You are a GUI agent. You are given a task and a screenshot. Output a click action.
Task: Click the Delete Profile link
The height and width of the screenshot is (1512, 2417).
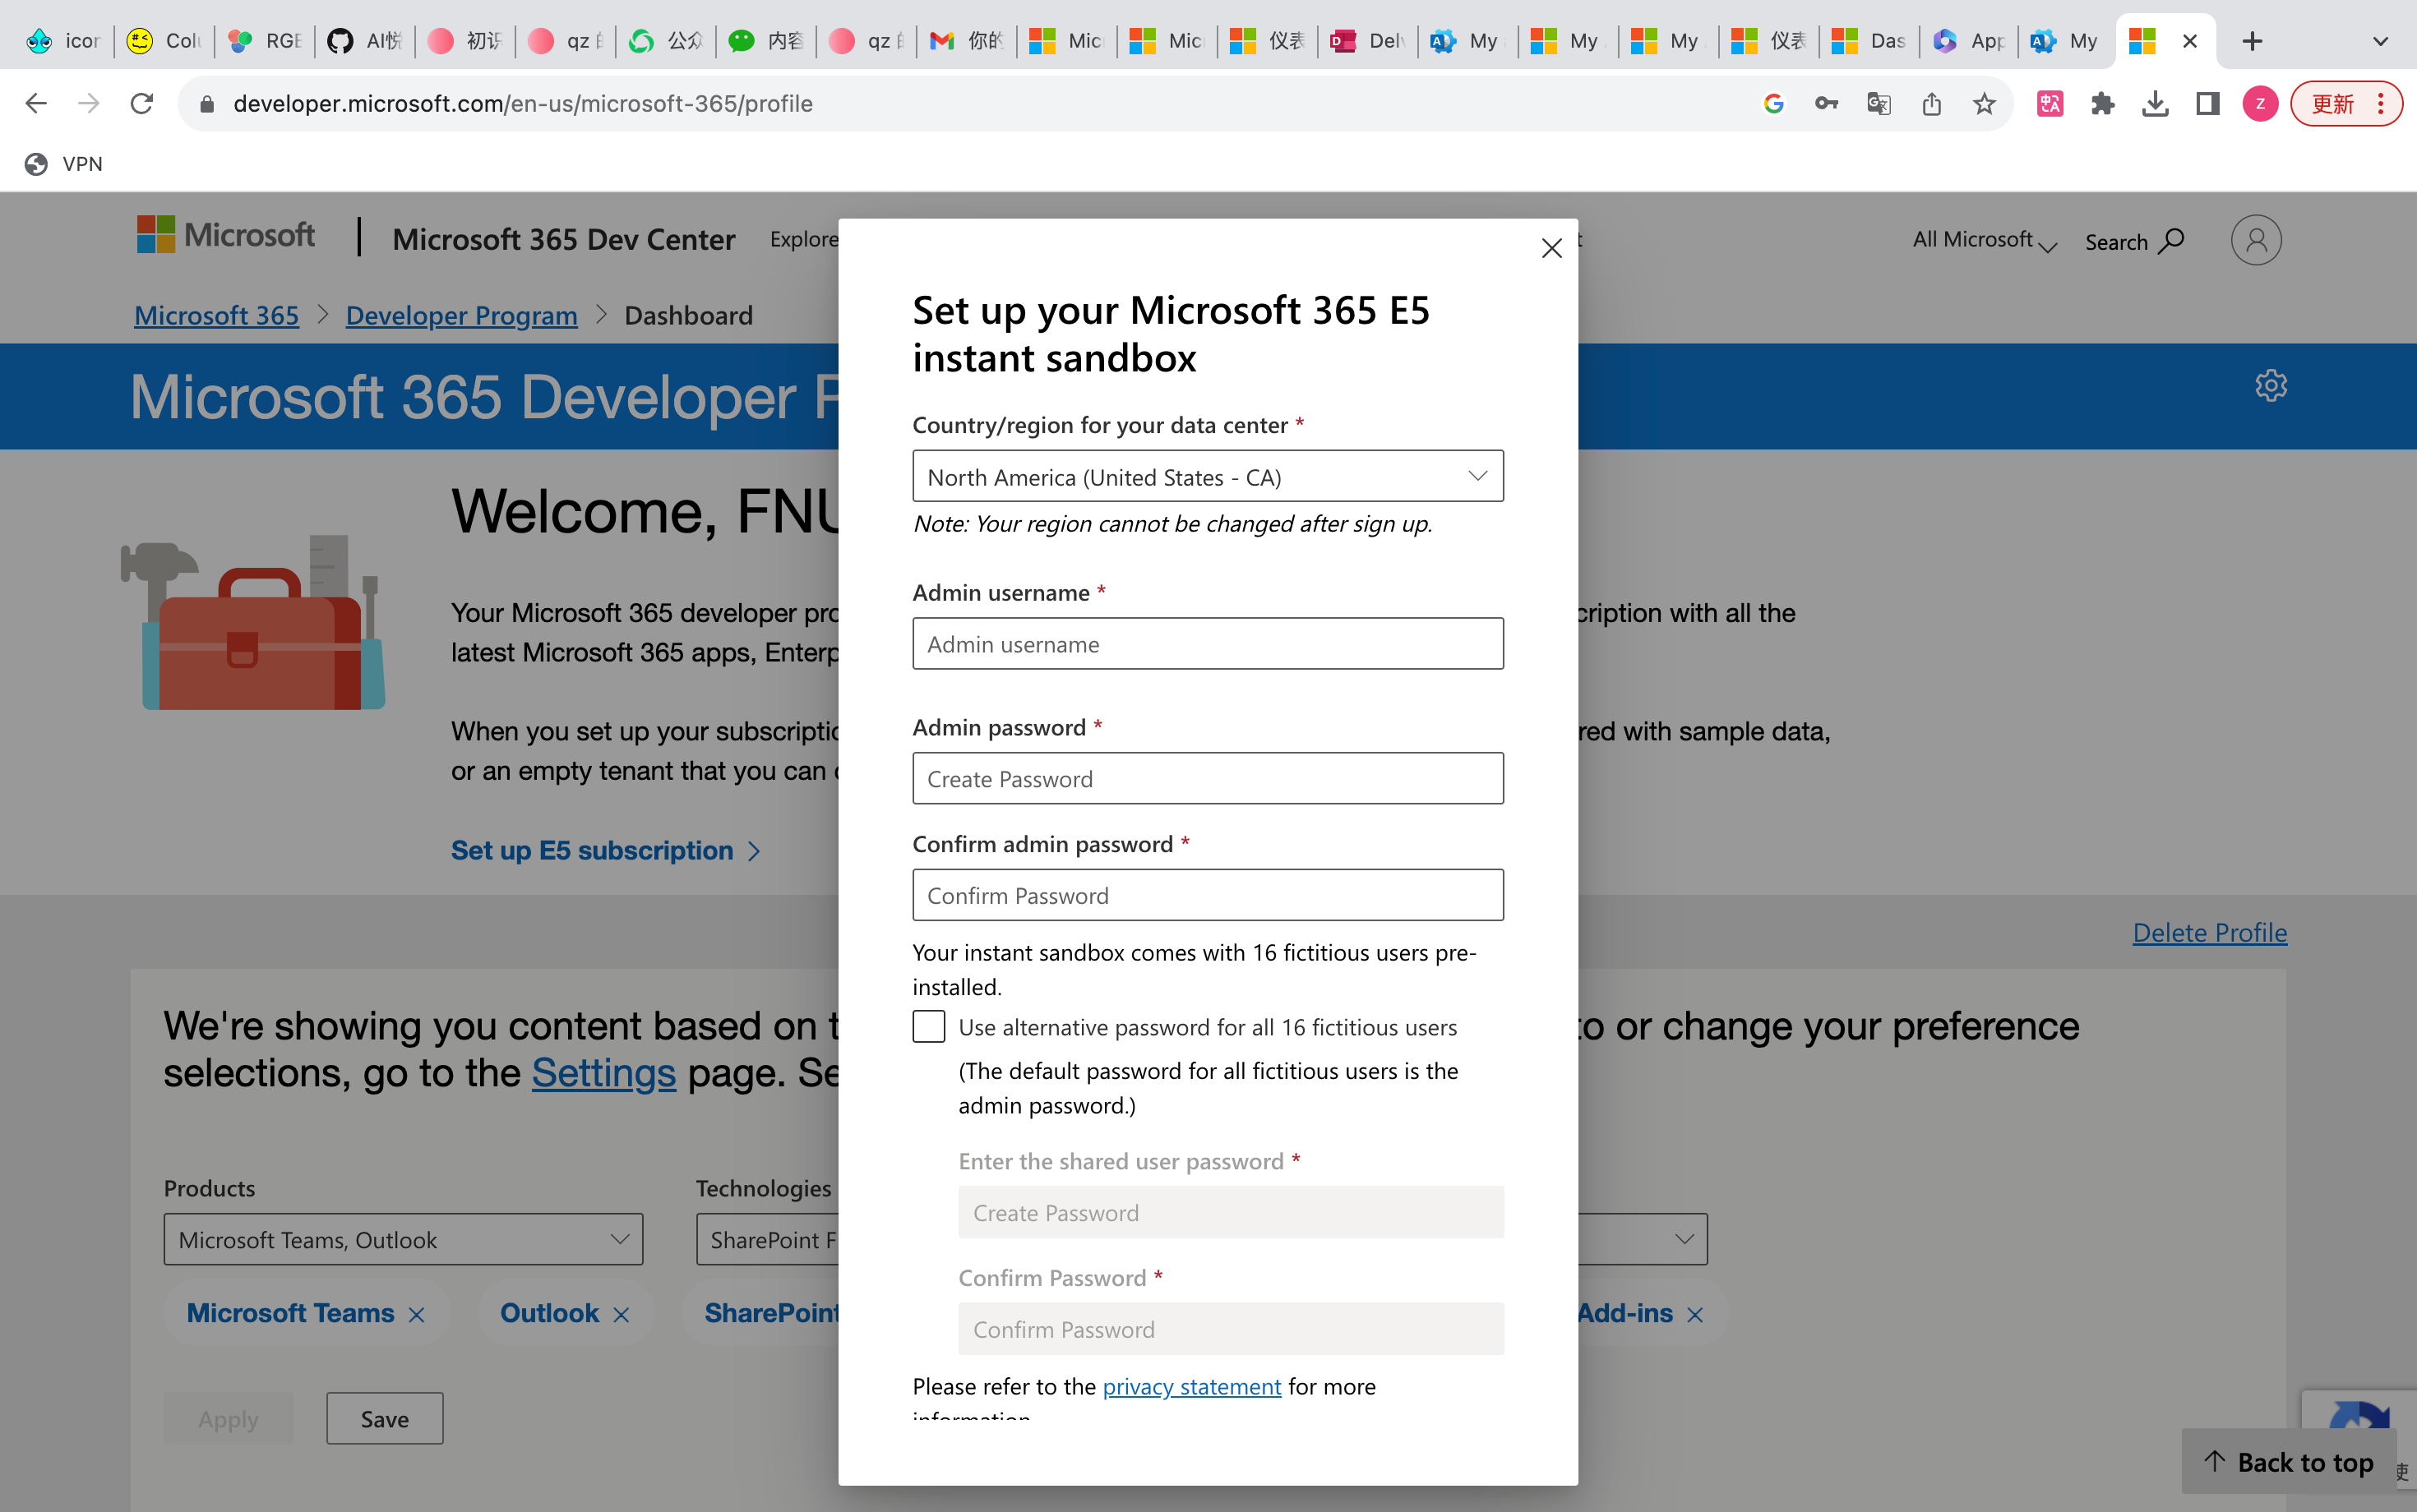[2209, 932]
